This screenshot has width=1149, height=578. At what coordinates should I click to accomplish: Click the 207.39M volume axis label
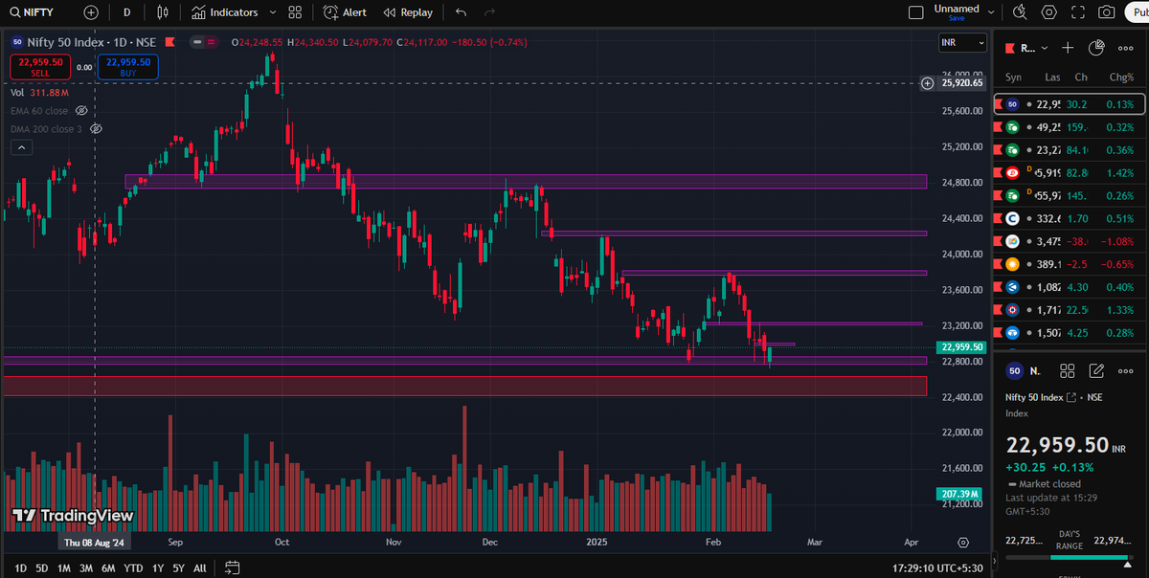[958, 493]
